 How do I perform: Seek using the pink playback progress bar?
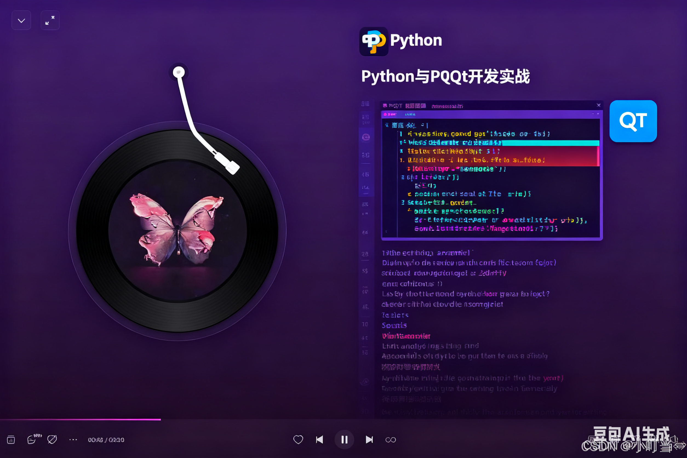tap(80, 419)
